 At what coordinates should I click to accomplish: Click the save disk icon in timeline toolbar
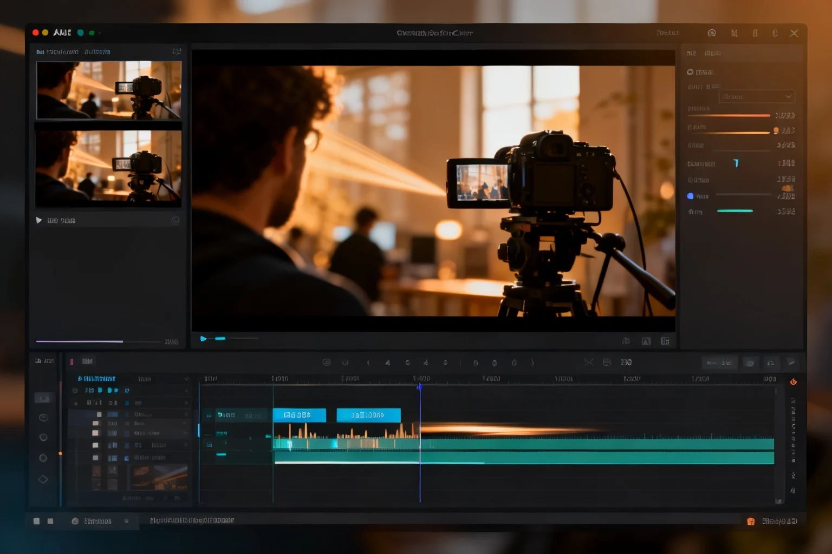(607, 362)
